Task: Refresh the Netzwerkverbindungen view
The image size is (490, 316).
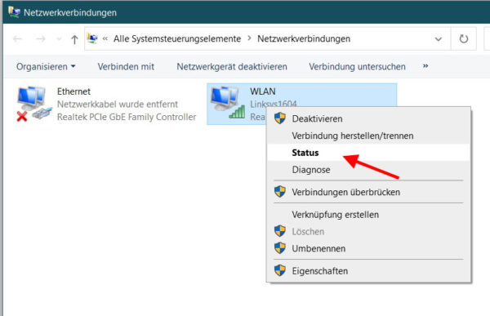Action: [464, 39]
